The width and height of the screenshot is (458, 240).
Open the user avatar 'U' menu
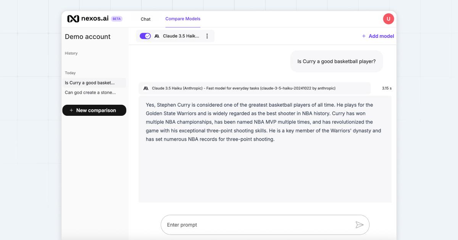pos(388,19)
